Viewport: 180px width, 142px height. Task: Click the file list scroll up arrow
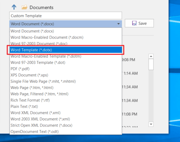click(151, 56)
